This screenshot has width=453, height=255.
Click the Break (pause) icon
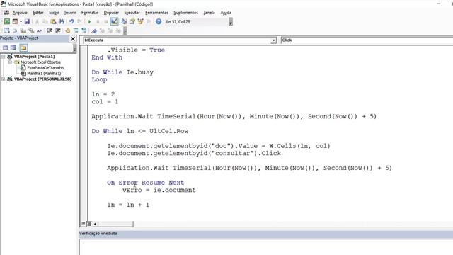(98, 22)
